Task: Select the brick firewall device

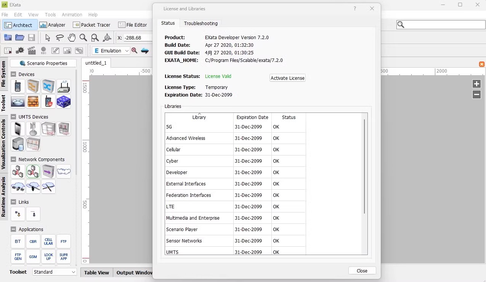Action: pyautogui.click(x=33, y=101)
